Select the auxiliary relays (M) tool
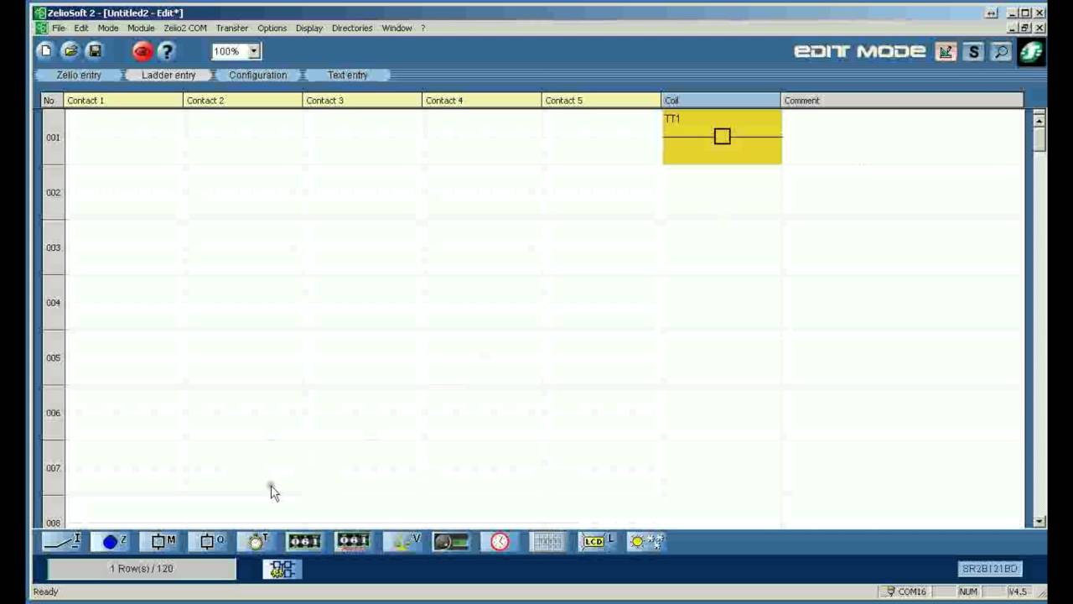The height and width of the screenshot is (604, 1073). pos(159,542)
